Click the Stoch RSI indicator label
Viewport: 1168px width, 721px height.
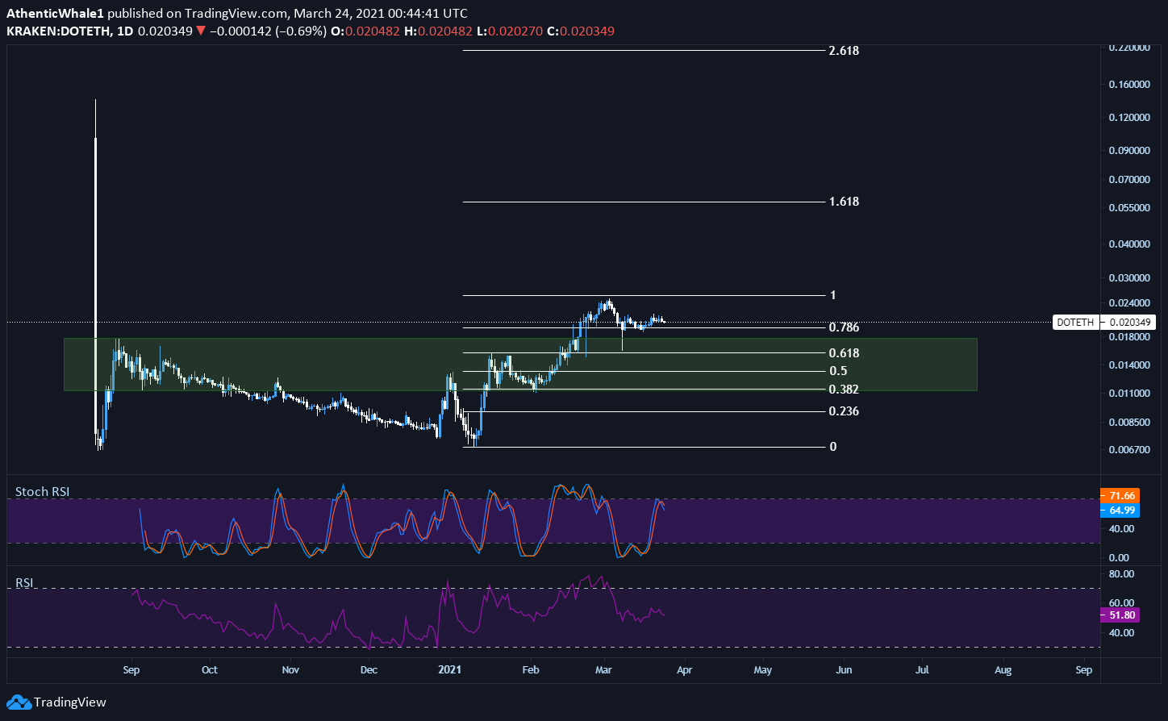click(x=43, y=491)
